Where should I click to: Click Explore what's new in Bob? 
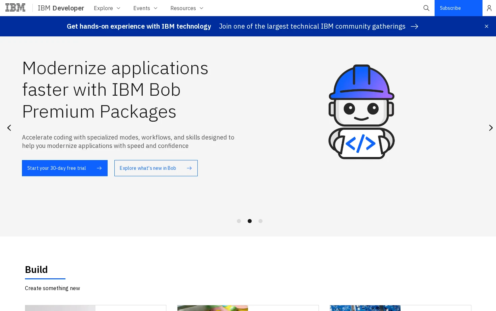(x=156, y=168)
